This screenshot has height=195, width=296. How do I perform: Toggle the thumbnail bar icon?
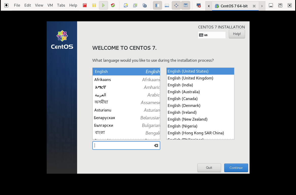(167, 5)
